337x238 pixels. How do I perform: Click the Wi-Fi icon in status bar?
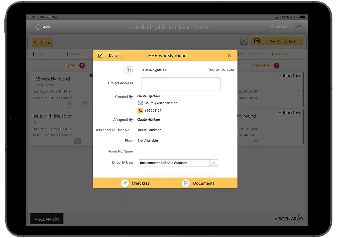284,17
